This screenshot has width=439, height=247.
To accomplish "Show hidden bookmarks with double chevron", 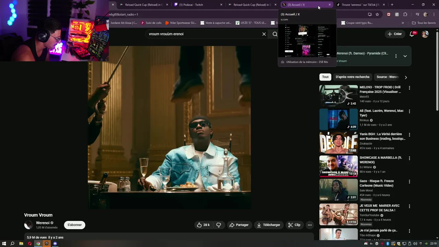I will coord(403,23).
